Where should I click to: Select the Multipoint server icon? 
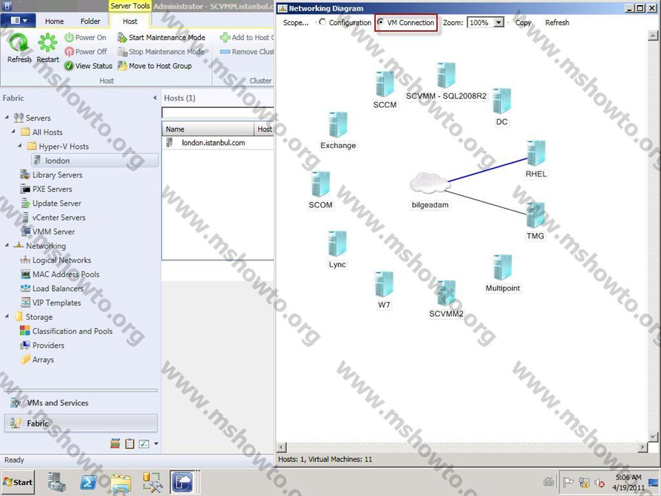tap(502, 267)
